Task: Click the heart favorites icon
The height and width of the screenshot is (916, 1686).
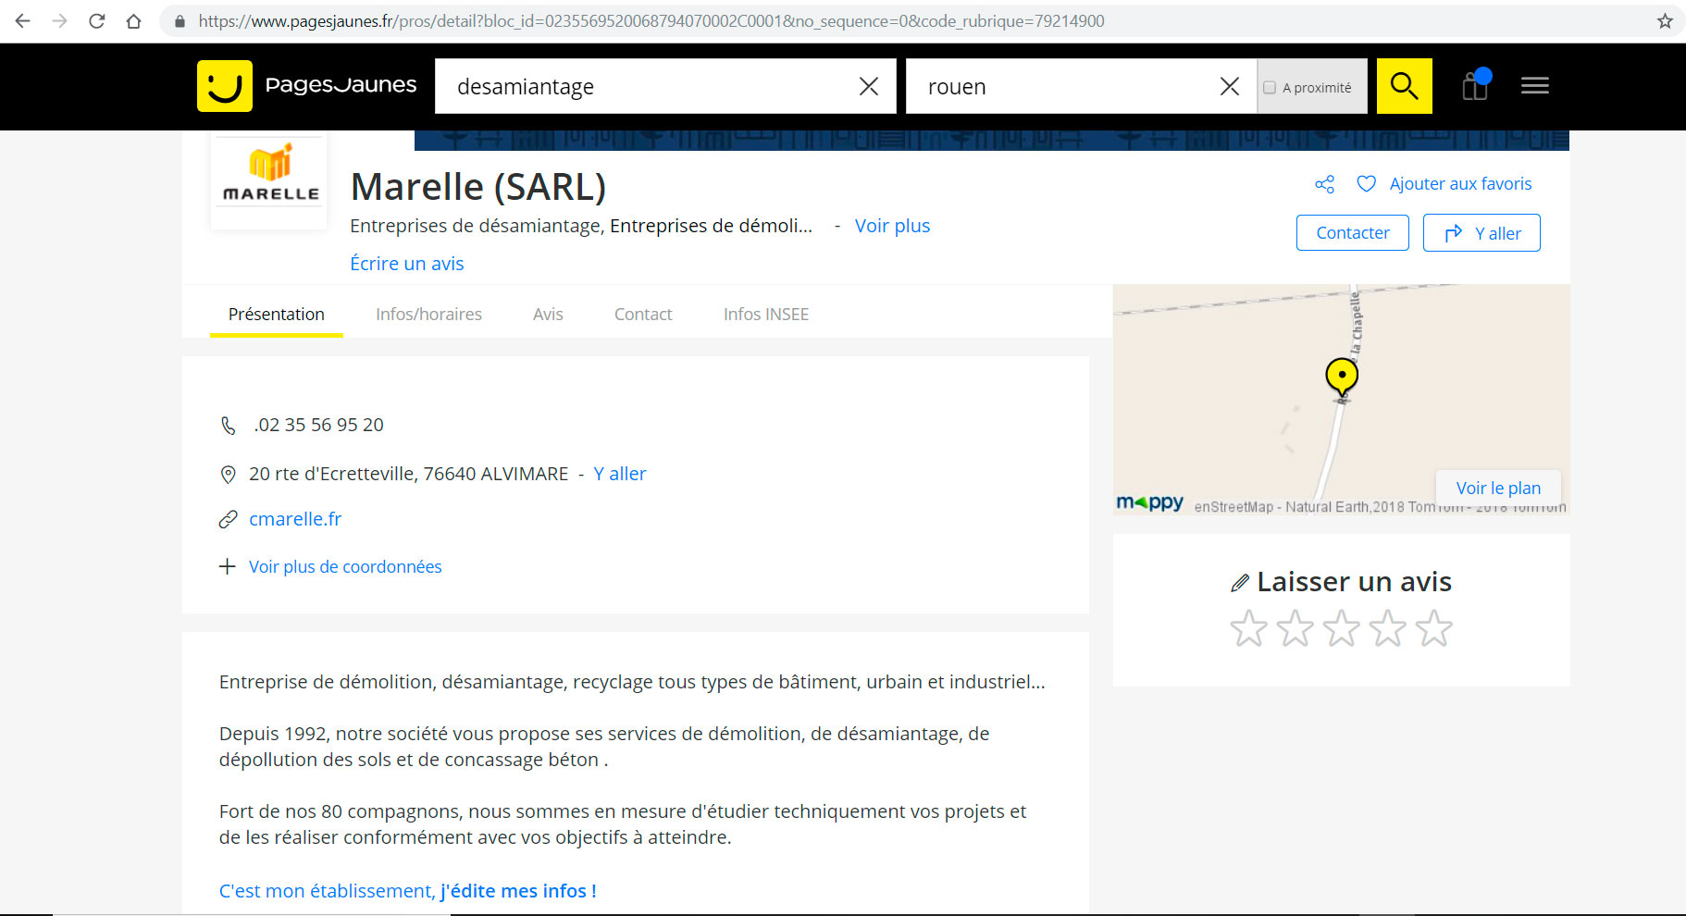Action: (1366, 184)
